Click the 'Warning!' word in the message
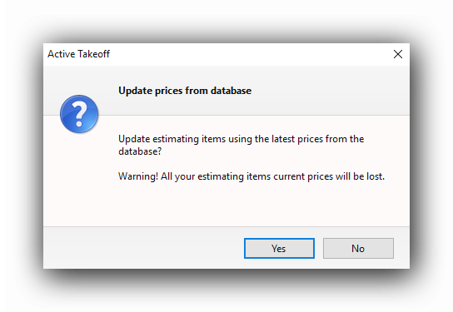The height and width of the screenshot is (312, 453). [x=138, y=176]
